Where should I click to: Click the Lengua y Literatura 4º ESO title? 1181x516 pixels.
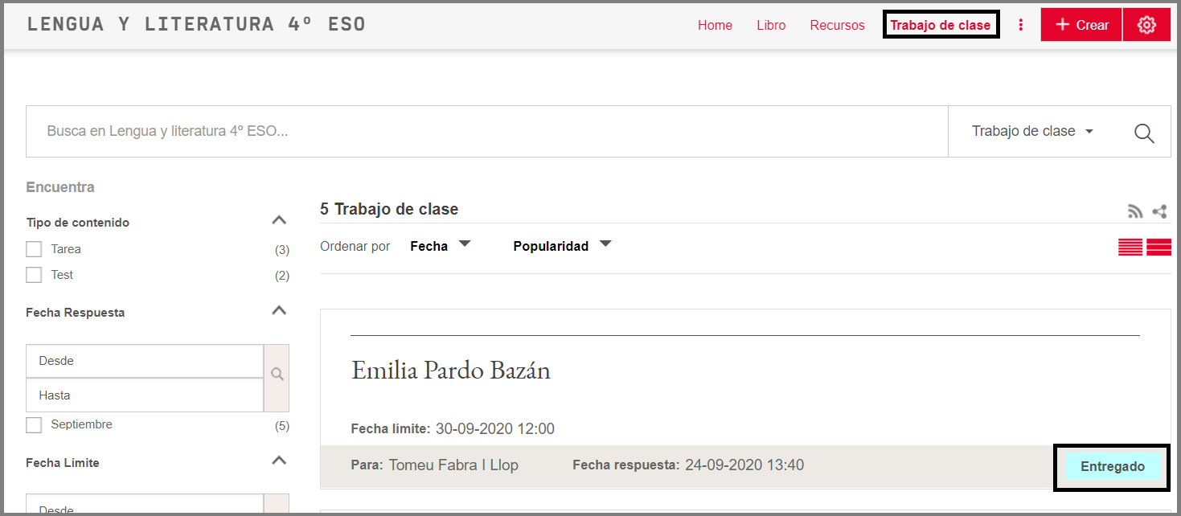[196, 24]
